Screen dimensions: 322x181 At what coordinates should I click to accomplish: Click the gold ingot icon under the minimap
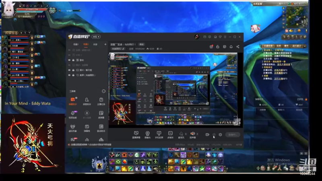[x=291, y=31]
